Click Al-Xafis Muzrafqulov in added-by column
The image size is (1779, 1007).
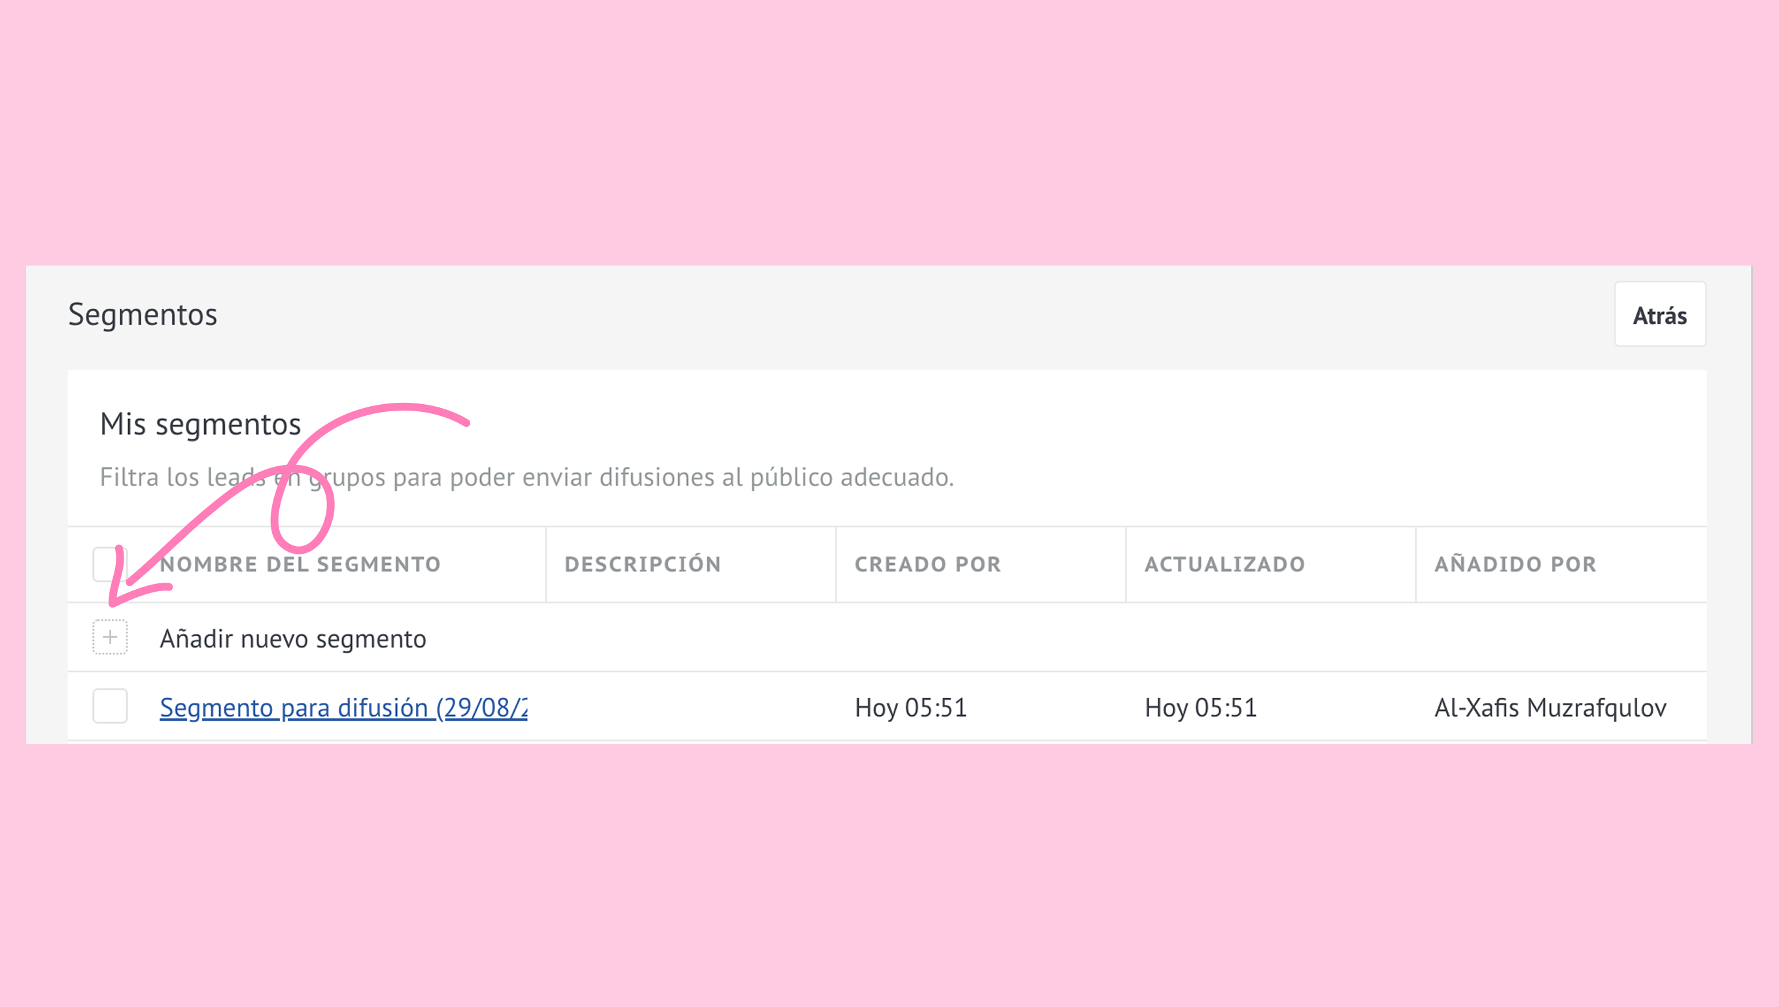pos(1549,708)
